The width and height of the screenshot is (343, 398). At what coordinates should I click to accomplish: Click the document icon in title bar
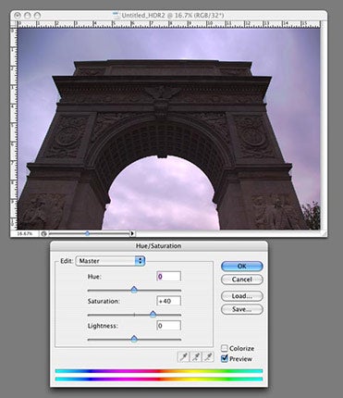116,15
